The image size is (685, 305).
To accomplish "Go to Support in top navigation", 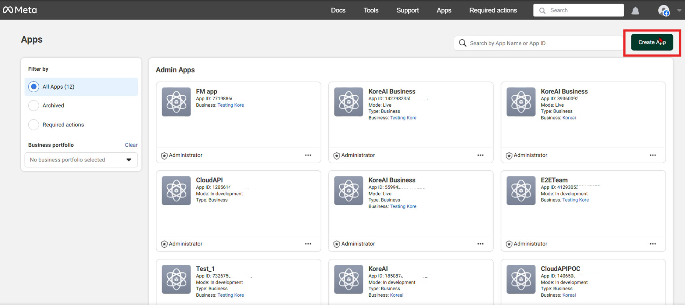I will [407, 10].
